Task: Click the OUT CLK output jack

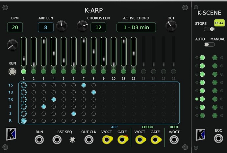Action: tap(89, 140)
